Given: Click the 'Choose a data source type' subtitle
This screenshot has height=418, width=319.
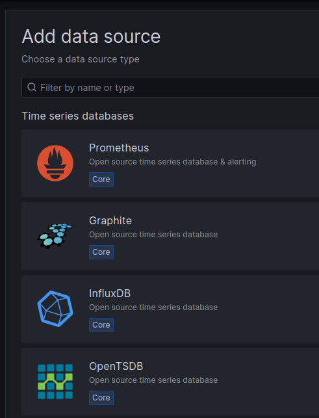Looking at the screenshot, I should point(81,59).
